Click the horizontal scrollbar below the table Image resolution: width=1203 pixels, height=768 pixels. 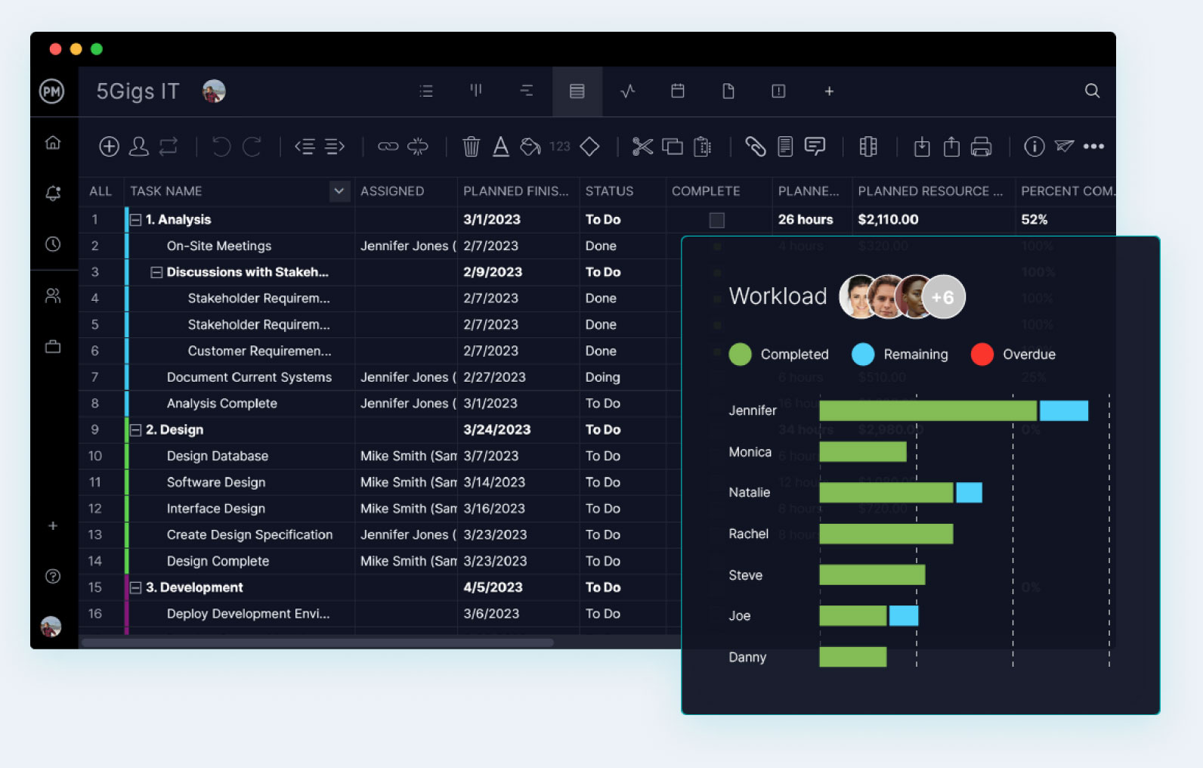[317, 643]
